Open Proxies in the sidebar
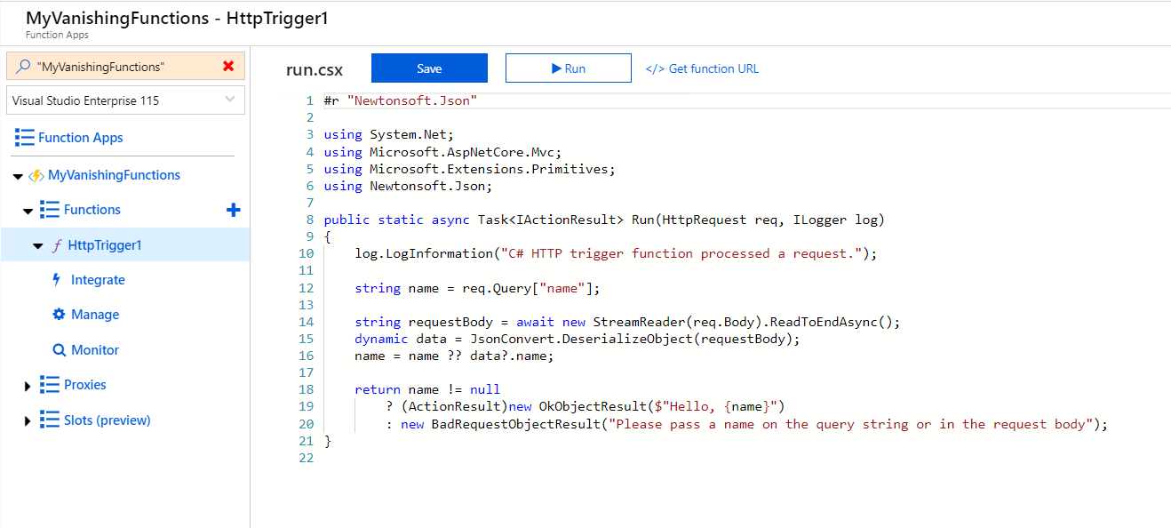The height and width of the screenshot is (528, 1171). [x=85, y=385]
